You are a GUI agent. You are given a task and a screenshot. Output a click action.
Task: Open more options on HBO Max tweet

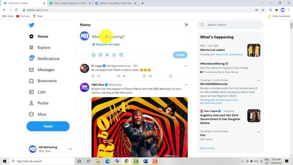[x=186, y=85]
